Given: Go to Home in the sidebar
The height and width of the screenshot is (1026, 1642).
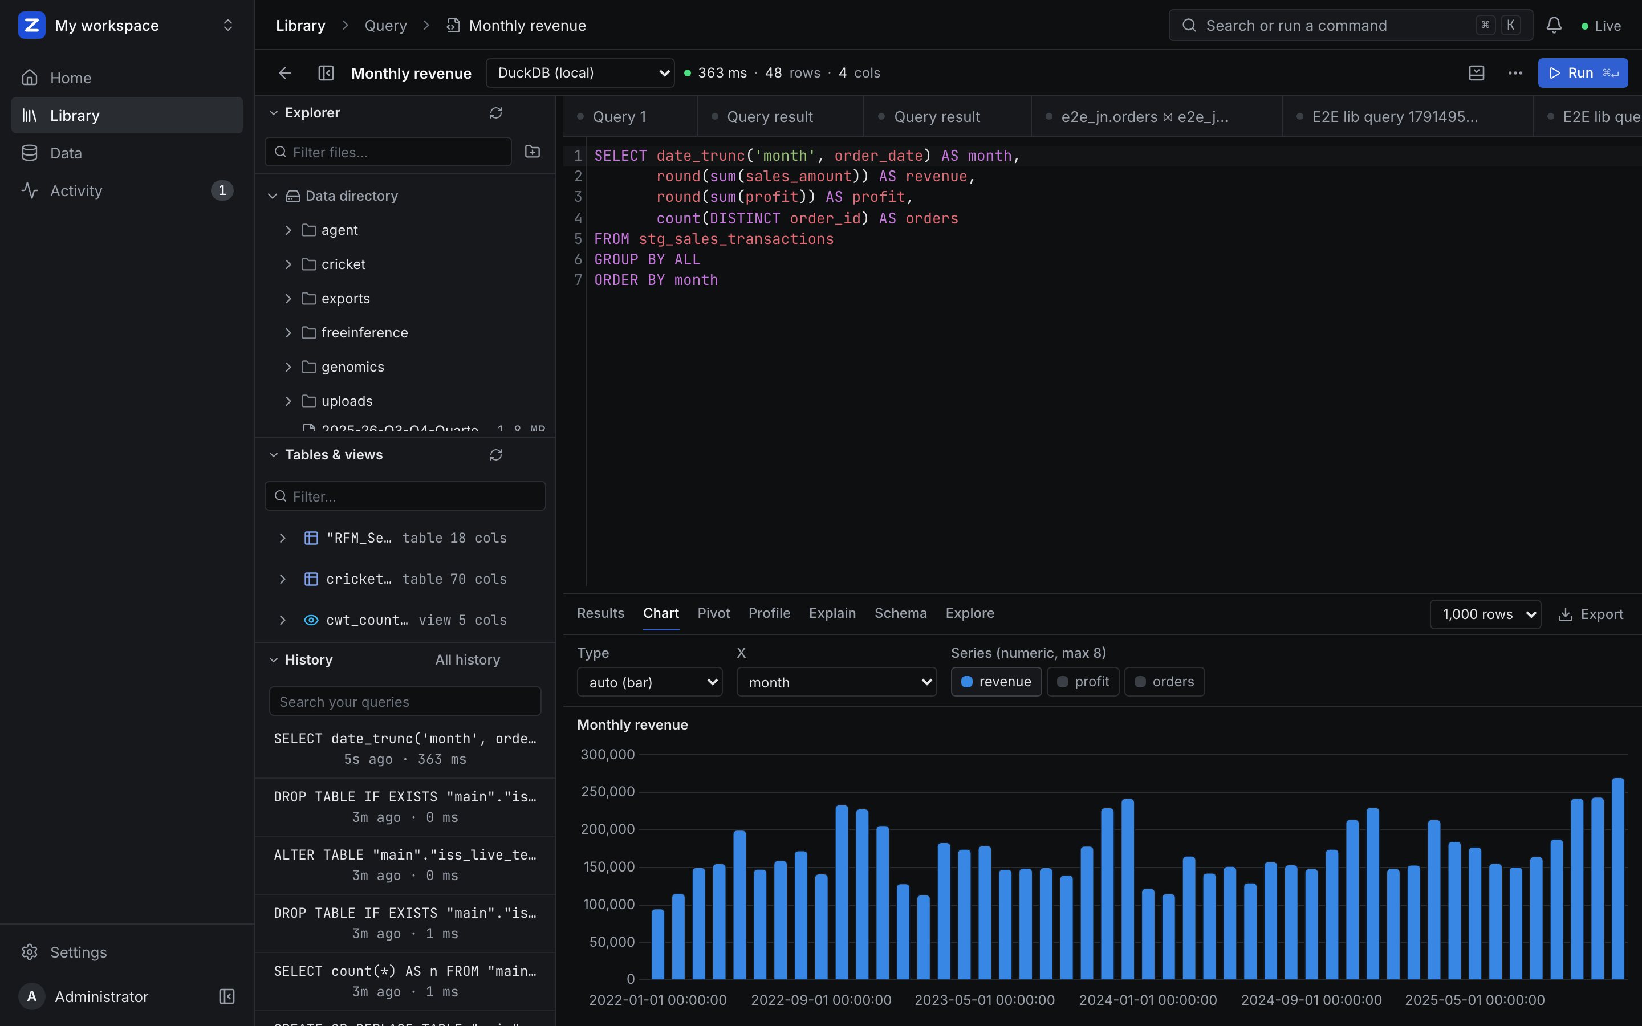Looking at the screenshot, I should 127,78.
